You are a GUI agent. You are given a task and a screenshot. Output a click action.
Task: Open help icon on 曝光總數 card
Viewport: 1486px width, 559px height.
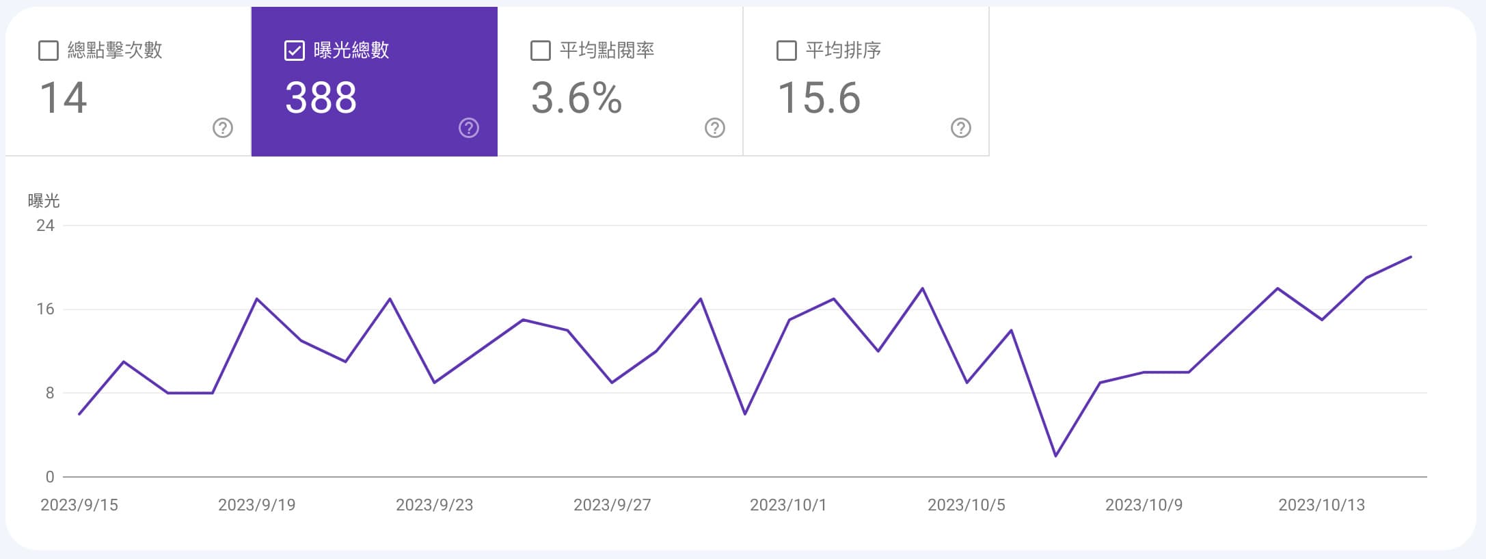click(469, 128)
